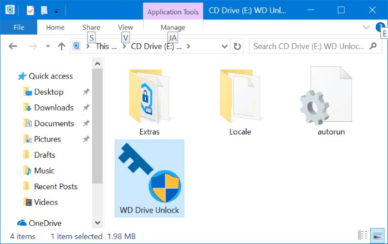Click the '1.98 MB' size in status bar
Image resolution: width=388 pixels, height=244 pixels.
121,237
